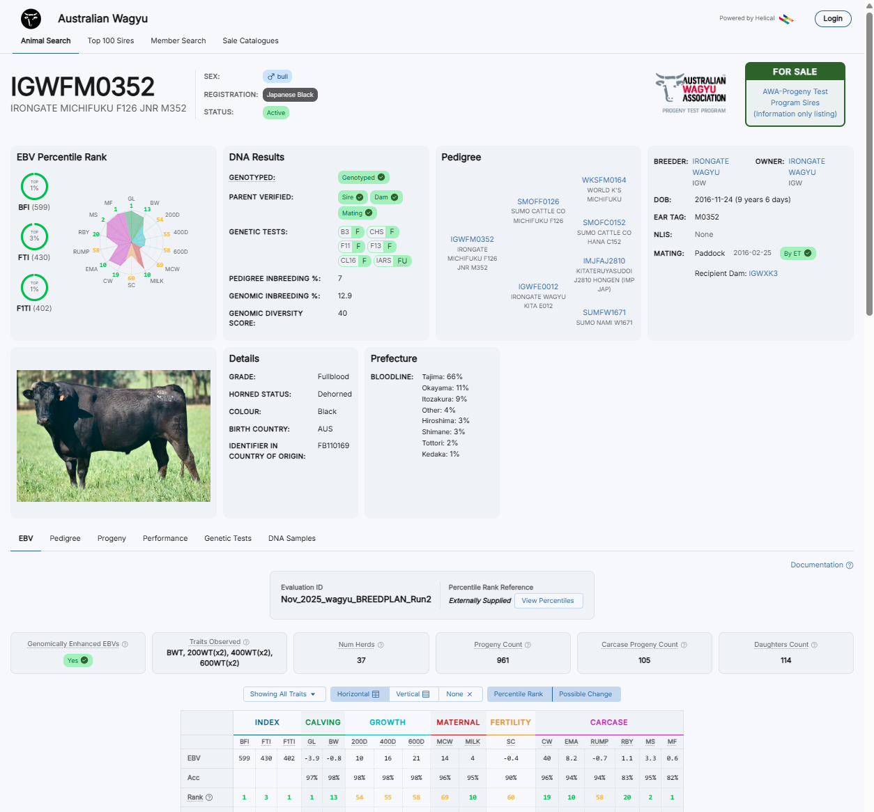874x812 pixels.
Task: Open the Genetic Tests tab
Action: 228,538
